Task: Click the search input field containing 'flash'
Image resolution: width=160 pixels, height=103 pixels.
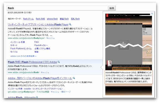Action: coord(57,8)
